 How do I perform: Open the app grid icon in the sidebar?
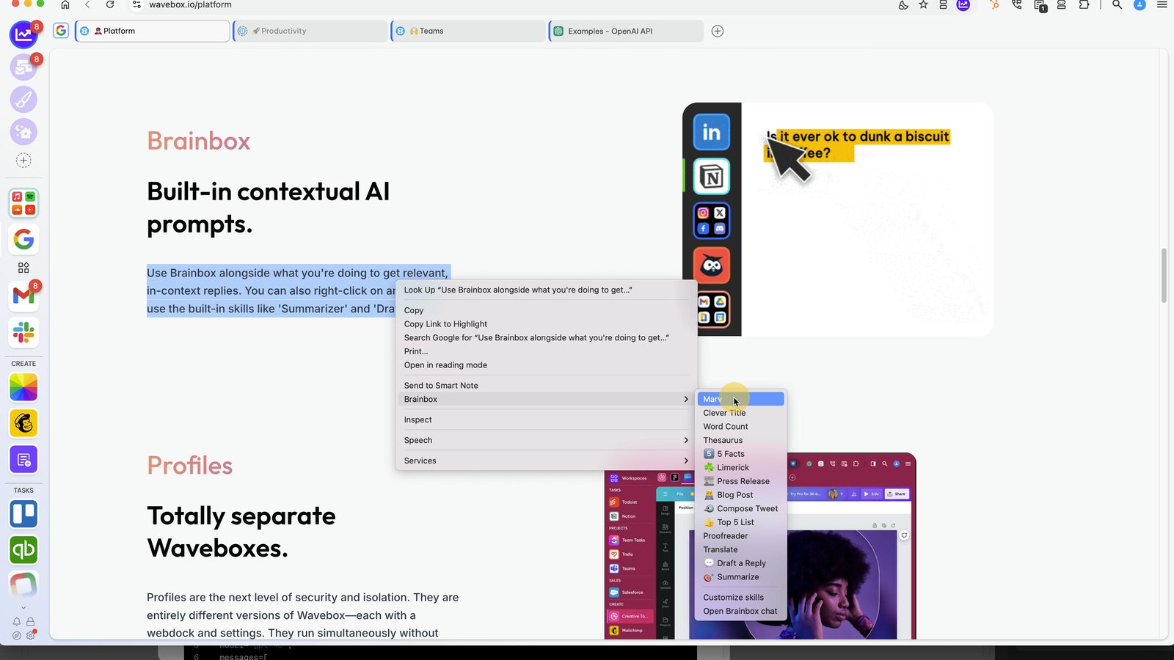[x=23, y=268]
